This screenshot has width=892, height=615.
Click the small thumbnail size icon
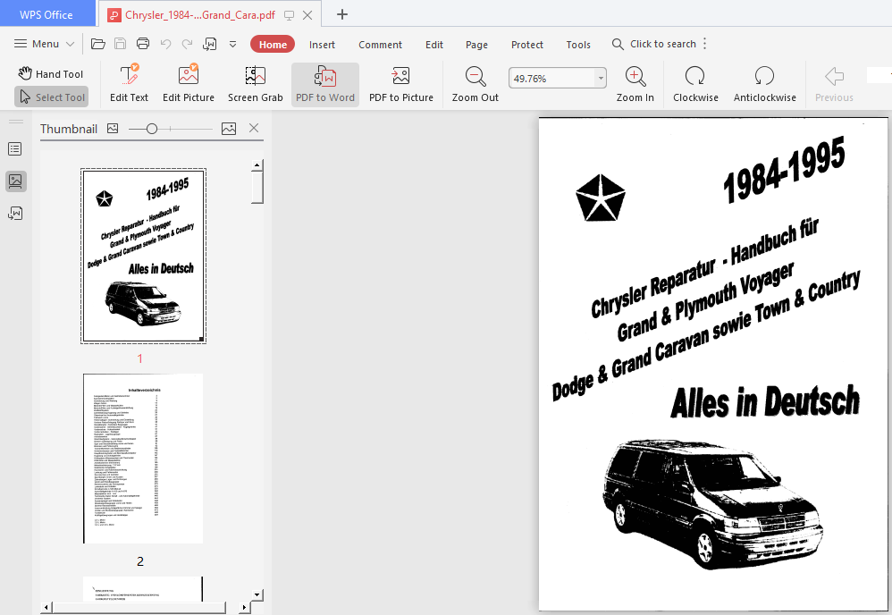click(x=113, y=129)
